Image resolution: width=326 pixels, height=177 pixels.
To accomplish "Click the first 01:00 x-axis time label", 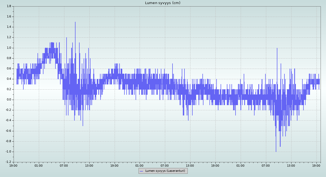I will (x=39, y=165).
